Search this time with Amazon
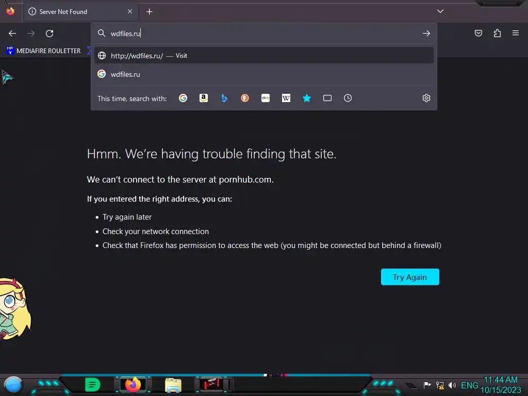Screen dimensions: 528x396 point(203,98)
